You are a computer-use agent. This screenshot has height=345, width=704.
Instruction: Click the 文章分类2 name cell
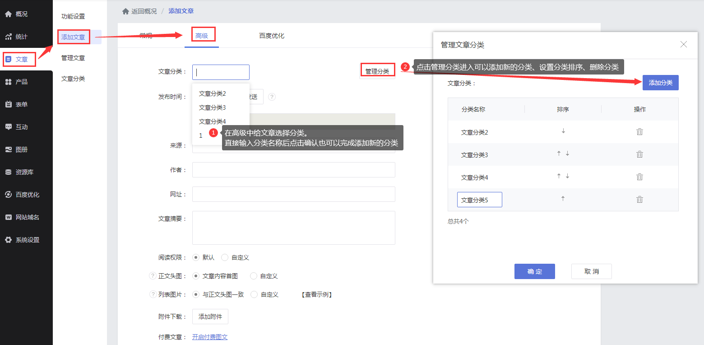(x=475, y=132)
